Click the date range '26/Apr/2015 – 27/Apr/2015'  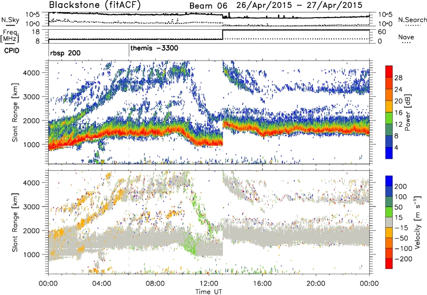pyautogui.click(x=299, y=5)
